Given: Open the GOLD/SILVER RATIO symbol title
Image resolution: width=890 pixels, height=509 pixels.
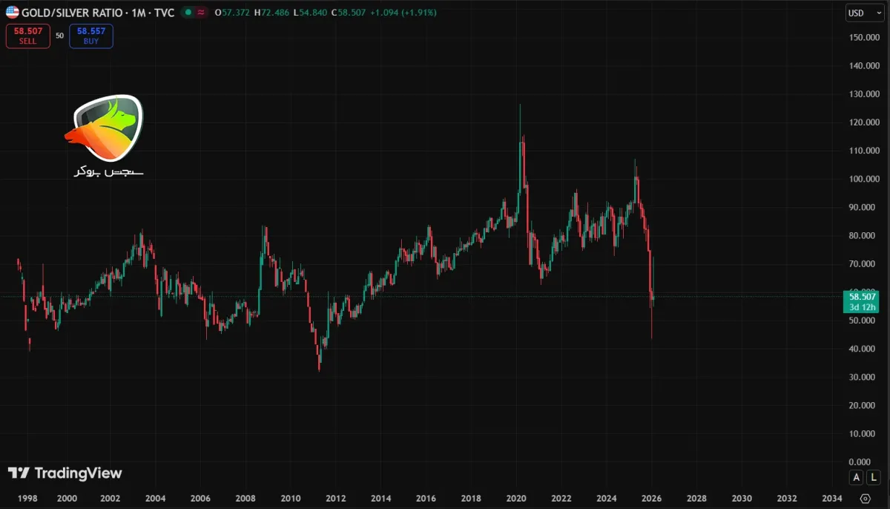Looking at the screenshot, I should point(98,13).
